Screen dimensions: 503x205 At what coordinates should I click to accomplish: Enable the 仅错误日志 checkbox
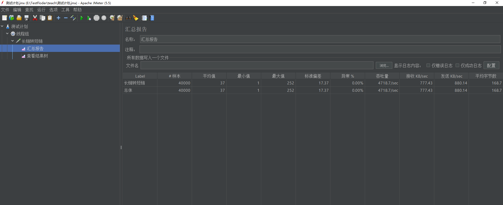[428, 65]
